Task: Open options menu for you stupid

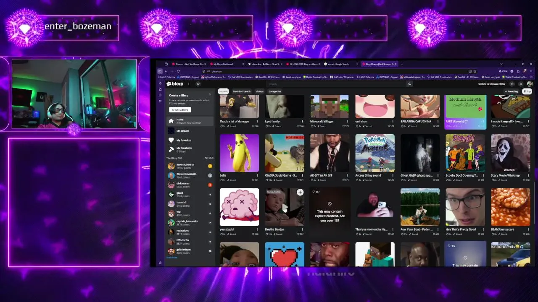Action: (257, 229)
